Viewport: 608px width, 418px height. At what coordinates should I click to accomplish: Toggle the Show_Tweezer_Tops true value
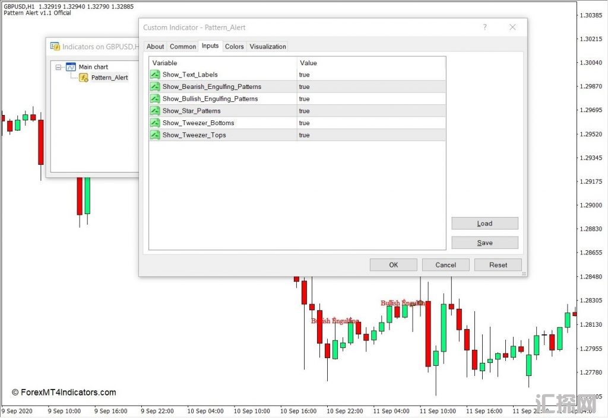(x=304, y=135)
